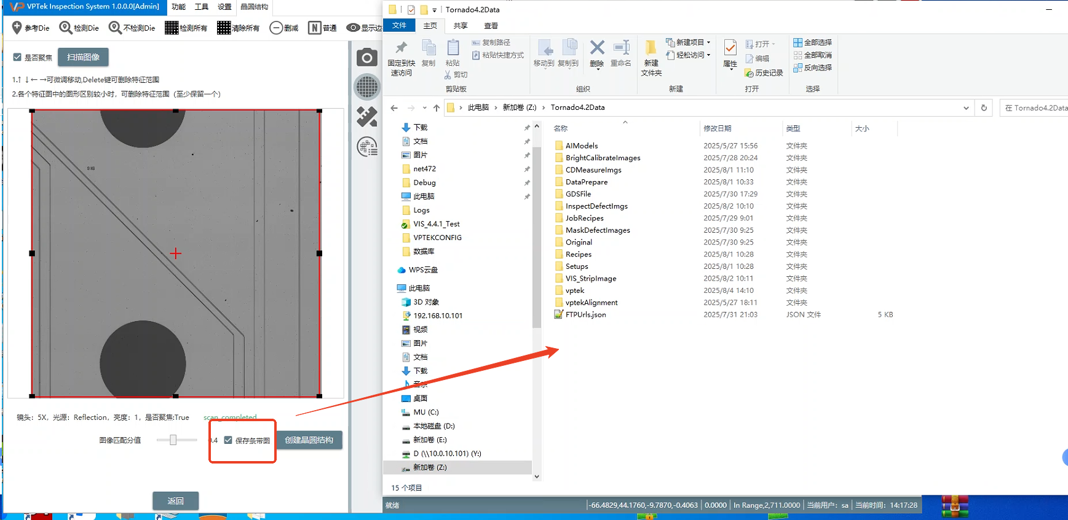This screenshot has width=1068, height=520.
Task: Select the 参考Die tool
Action: click(31, 28)
